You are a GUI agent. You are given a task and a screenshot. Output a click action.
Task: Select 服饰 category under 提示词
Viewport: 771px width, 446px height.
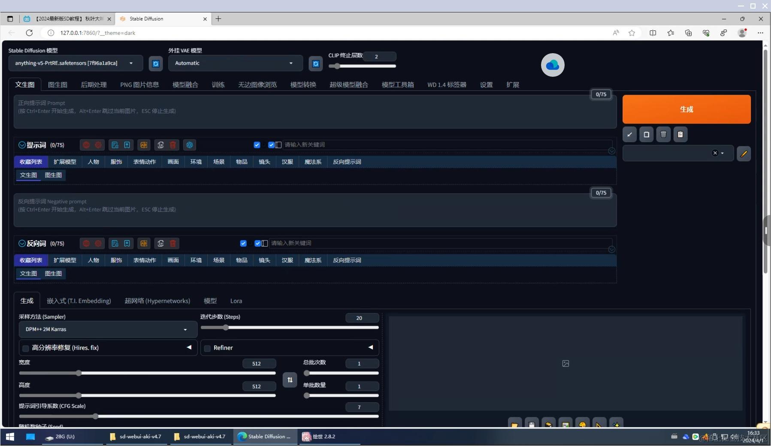116,162
